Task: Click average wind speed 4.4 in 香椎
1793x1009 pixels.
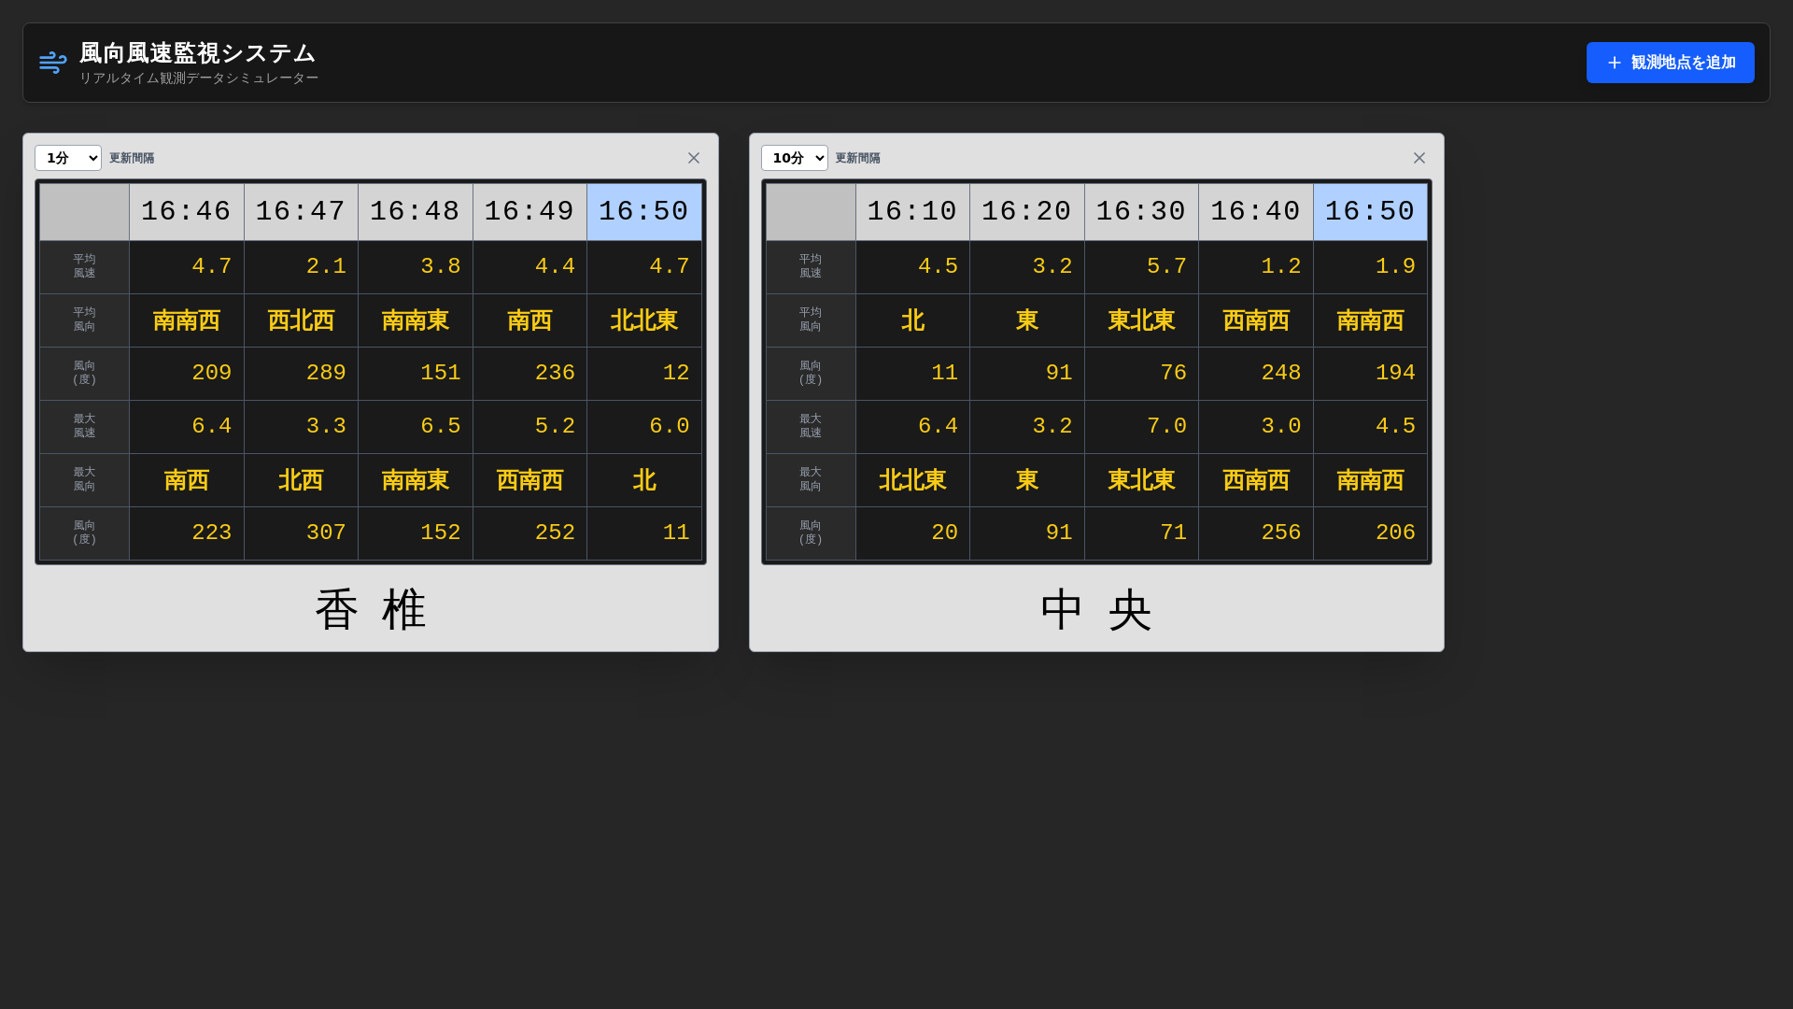Action: click(529, 267)
